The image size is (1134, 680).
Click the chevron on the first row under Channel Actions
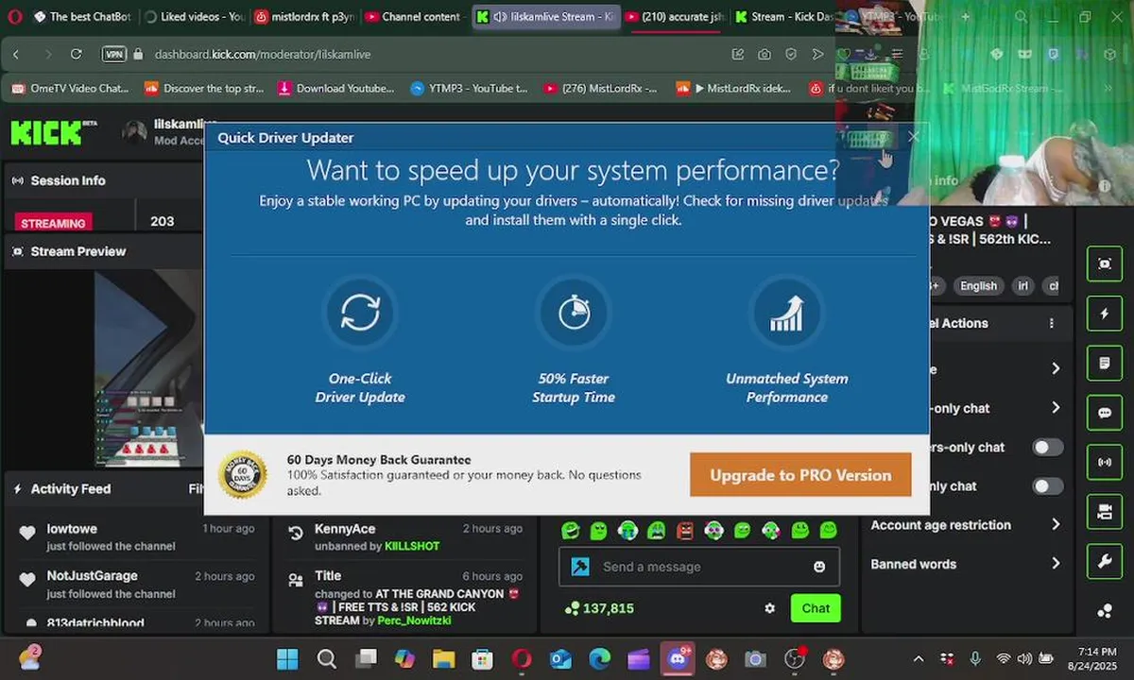1056,368
